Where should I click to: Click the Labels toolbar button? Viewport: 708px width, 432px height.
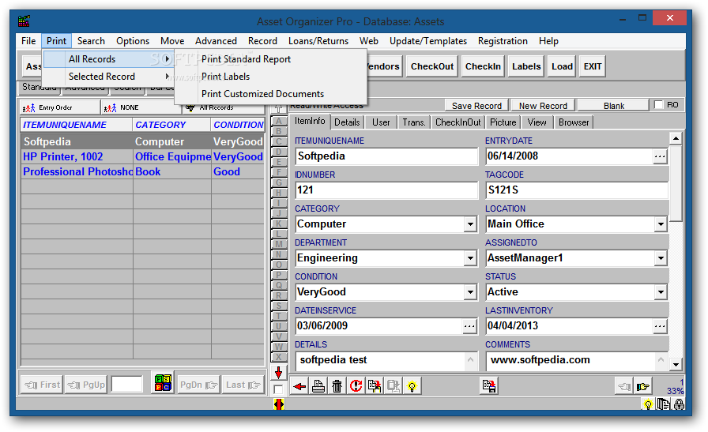click(526, 66)
